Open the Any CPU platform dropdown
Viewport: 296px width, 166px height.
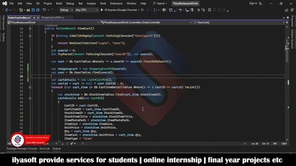coord(86,10)
